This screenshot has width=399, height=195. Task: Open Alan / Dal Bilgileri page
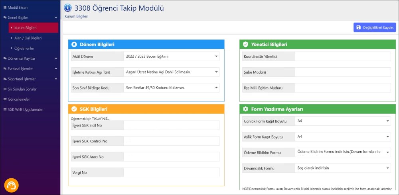pos(28,38)
